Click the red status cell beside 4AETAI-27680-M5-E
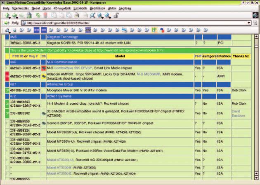The image size is (260, 185). click(x=7, y=76)
